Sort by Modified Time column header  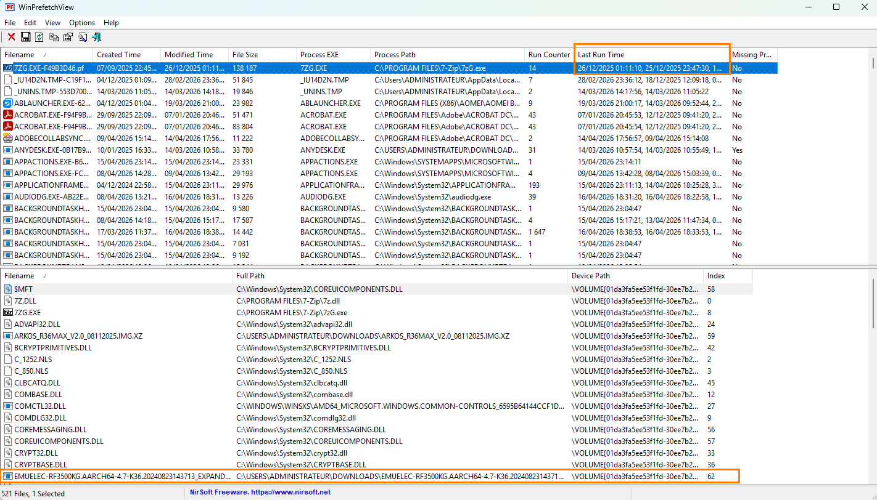(194, 55)
